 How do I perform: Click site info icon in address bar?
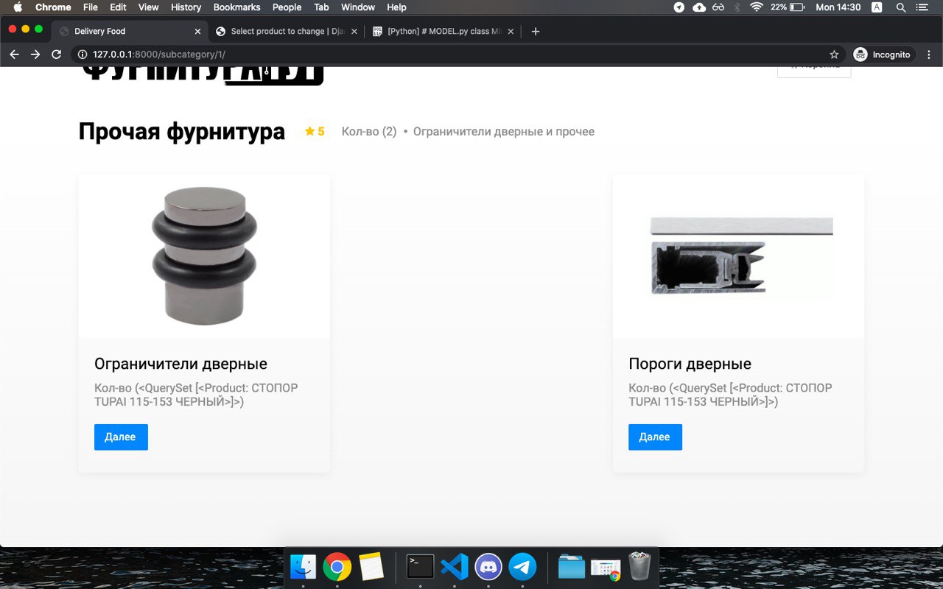82,54
